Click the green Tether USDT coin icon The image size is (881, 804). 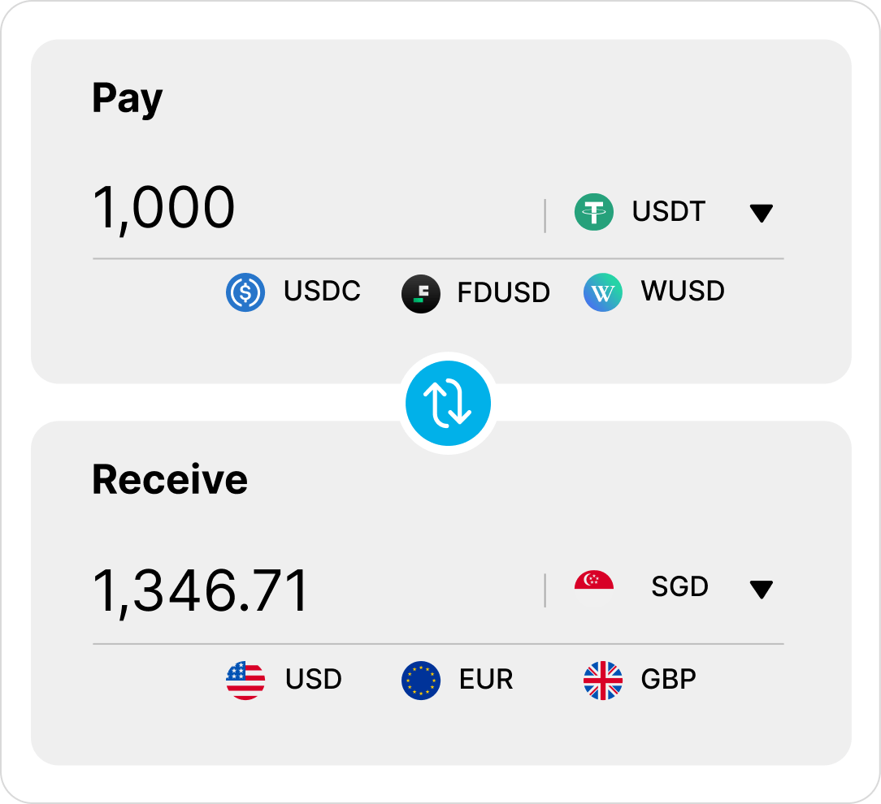click(x=594, y=213)
